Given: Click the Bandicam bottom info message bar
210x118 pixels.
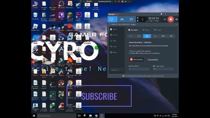Looking at the screenshot, I should click(143, 76).
